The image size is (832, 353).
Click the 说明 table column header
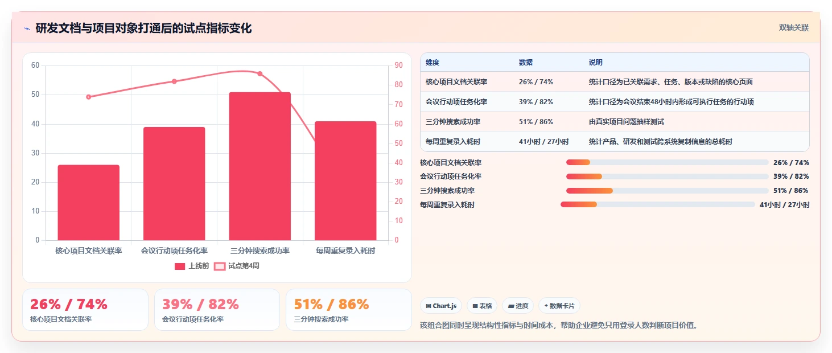pyautogui.click(x=596, y=63)
